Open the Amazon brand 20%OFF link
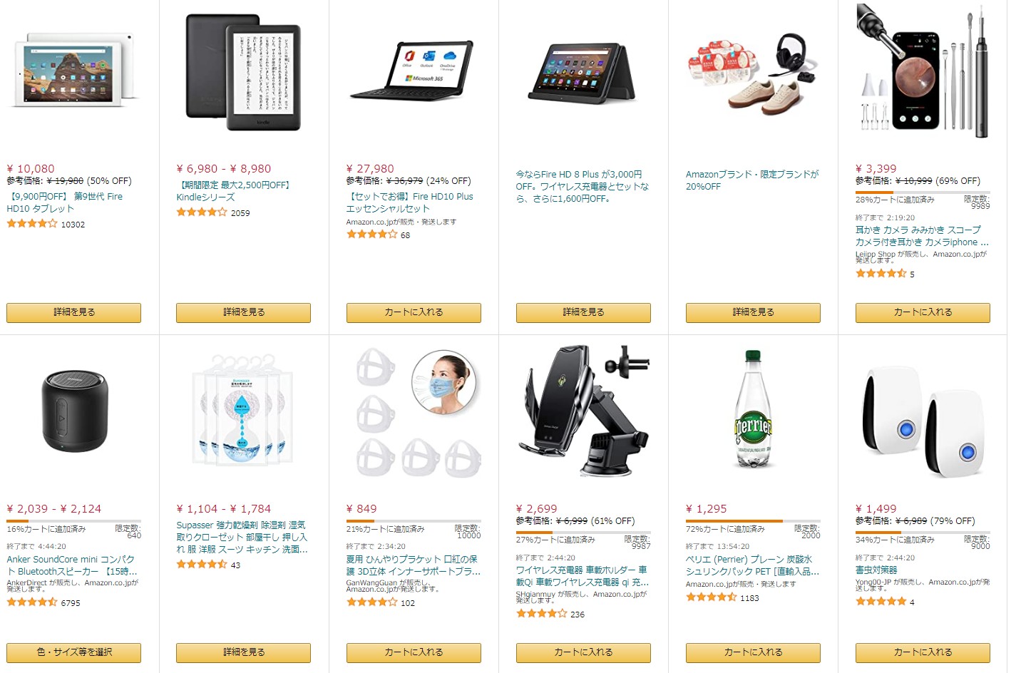 [x=752, y=180]
